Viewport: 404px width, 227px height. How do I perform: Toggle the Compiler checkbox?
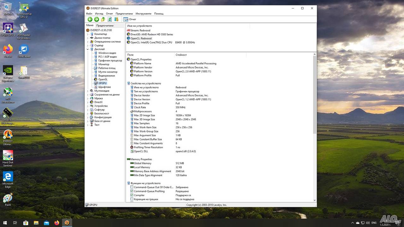point(132,195)
